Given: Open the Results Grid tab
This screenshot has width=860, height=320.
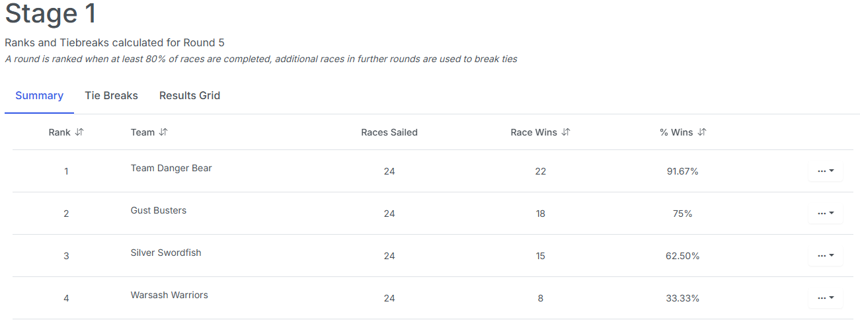Looking at the screenshot, I should [190, 96].
